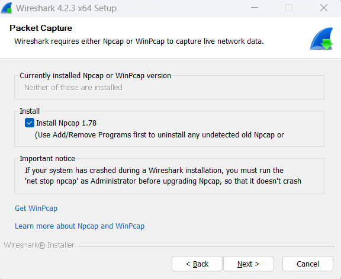Screen dimensions: 341x279
Task: Click the blue shark fin logo in header
Action: 321,39
